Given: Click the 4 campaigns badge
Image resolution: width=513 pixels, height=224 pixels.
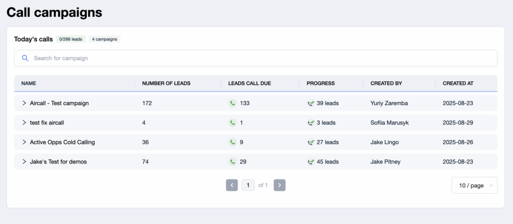Looking at the screenshot, I should point(105,39).
